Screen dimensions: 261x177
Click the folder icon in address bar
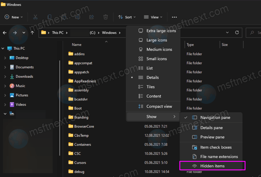pos(43,32)
